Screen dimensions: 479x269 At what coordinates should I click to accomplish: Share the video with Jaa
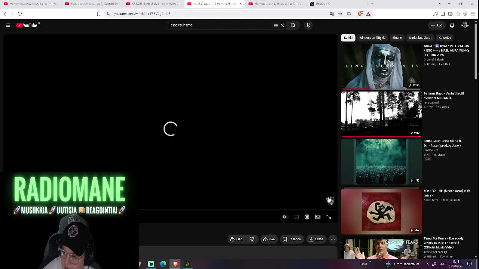tap(269, 239)
